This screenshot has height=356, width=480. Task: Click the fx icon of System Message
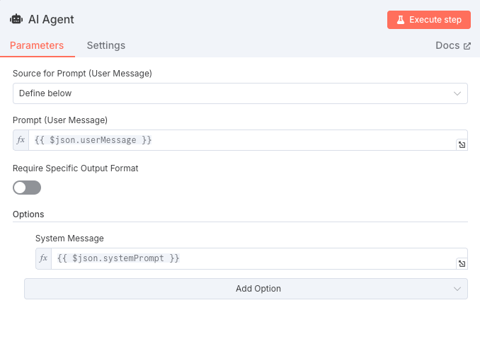pos(43,258)
